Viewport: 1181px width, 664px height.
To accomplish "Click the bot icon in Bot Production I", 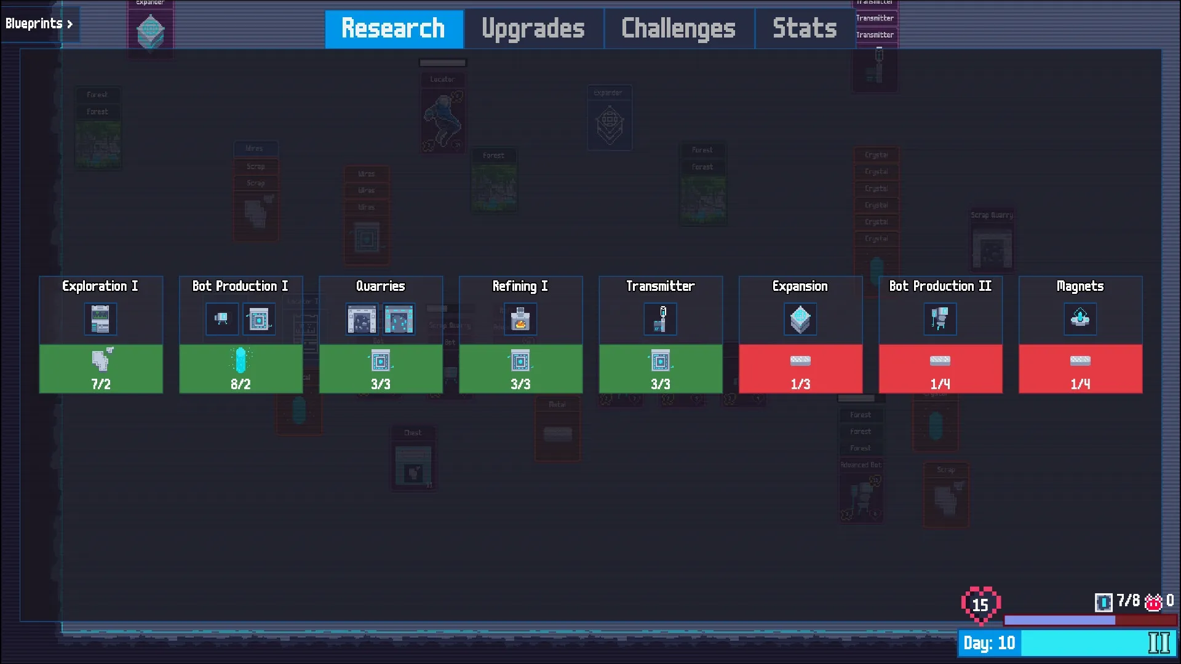I will pos(222,319).
